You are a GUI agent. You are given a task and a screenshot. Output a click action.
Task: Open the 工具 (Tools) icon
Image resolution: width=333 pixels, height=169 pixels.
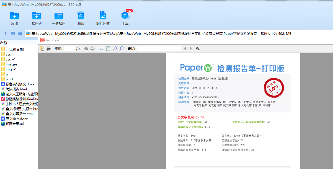[x=125, y=15]
